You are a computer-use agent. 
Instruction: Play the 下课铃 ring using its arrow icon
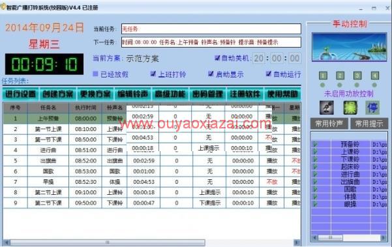click(x=315, y=159)
